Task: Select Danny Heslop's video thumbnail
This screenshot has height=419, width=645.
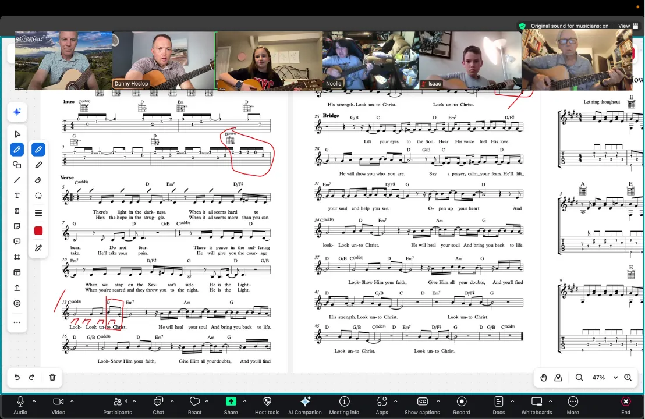Action: (164, 61)
